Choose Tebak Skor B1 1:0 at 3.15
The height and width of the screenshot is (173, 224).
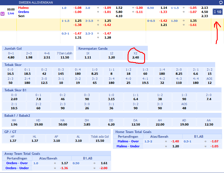point(111,99)
